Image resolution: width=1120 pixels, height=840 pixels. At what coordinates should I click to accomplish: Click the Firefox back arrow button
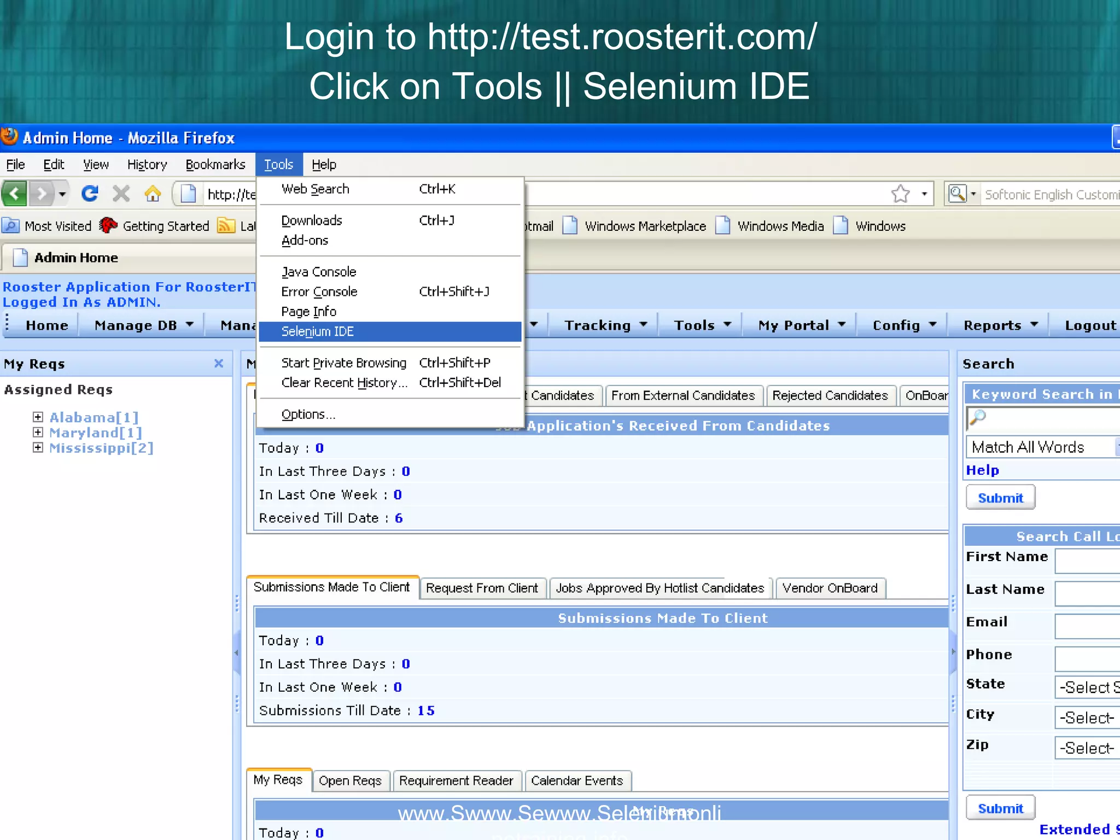tap(14, 194)
